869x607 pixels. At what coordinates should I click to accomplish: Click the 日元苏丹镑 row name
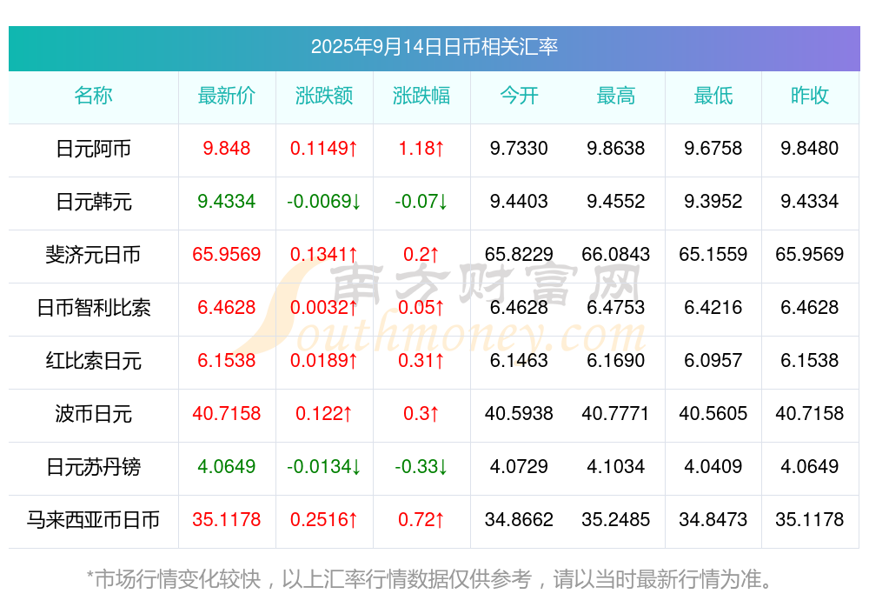click(93, 467)
